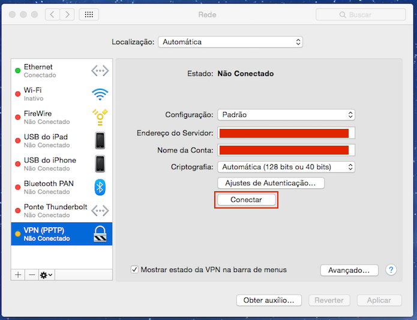Viewport: 417px width, 320px height.
Task: Click the FireWire connection icon
Action: [x=100, y=117]
